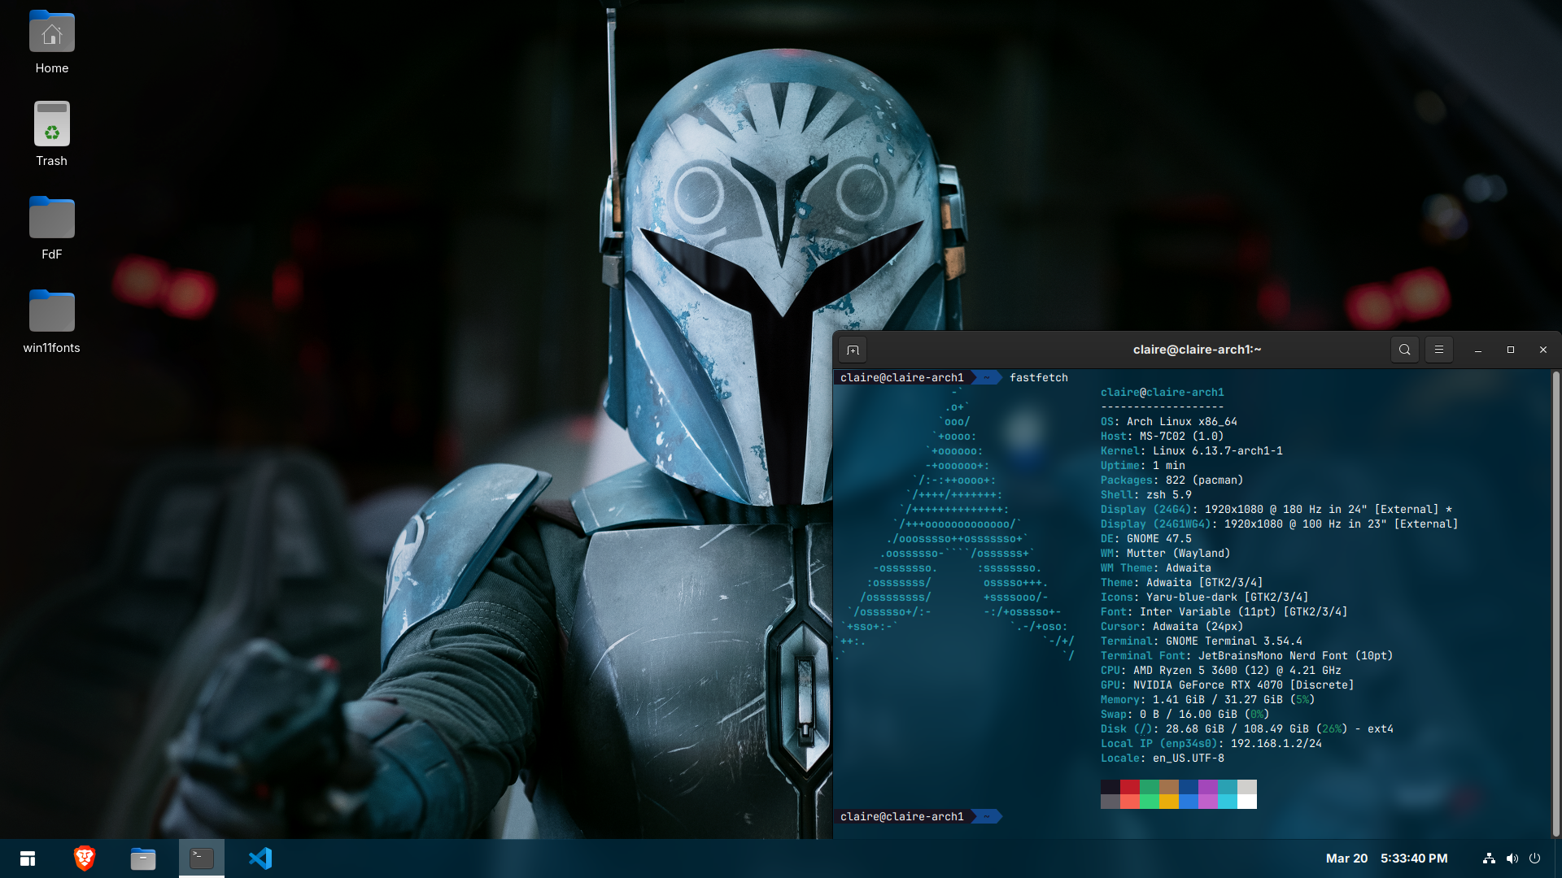Viewport: 1562px width, 878px height.
Task: Click the 'Display (24G4)' line
Action: (x=1276, y=510)
